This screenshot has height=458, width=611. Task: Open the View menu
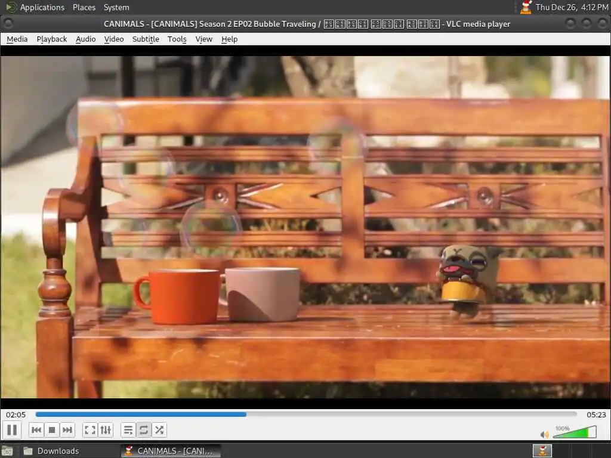pos(204,39)
